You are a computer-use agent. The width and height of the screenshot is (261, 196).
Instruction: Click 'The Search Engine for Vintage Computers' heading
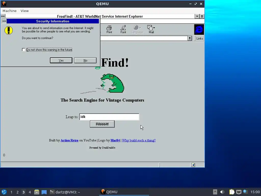tap(102, 100)
